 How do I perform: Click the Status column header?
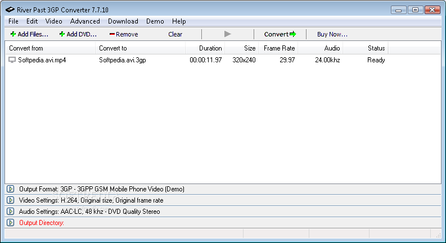point(366,48)
